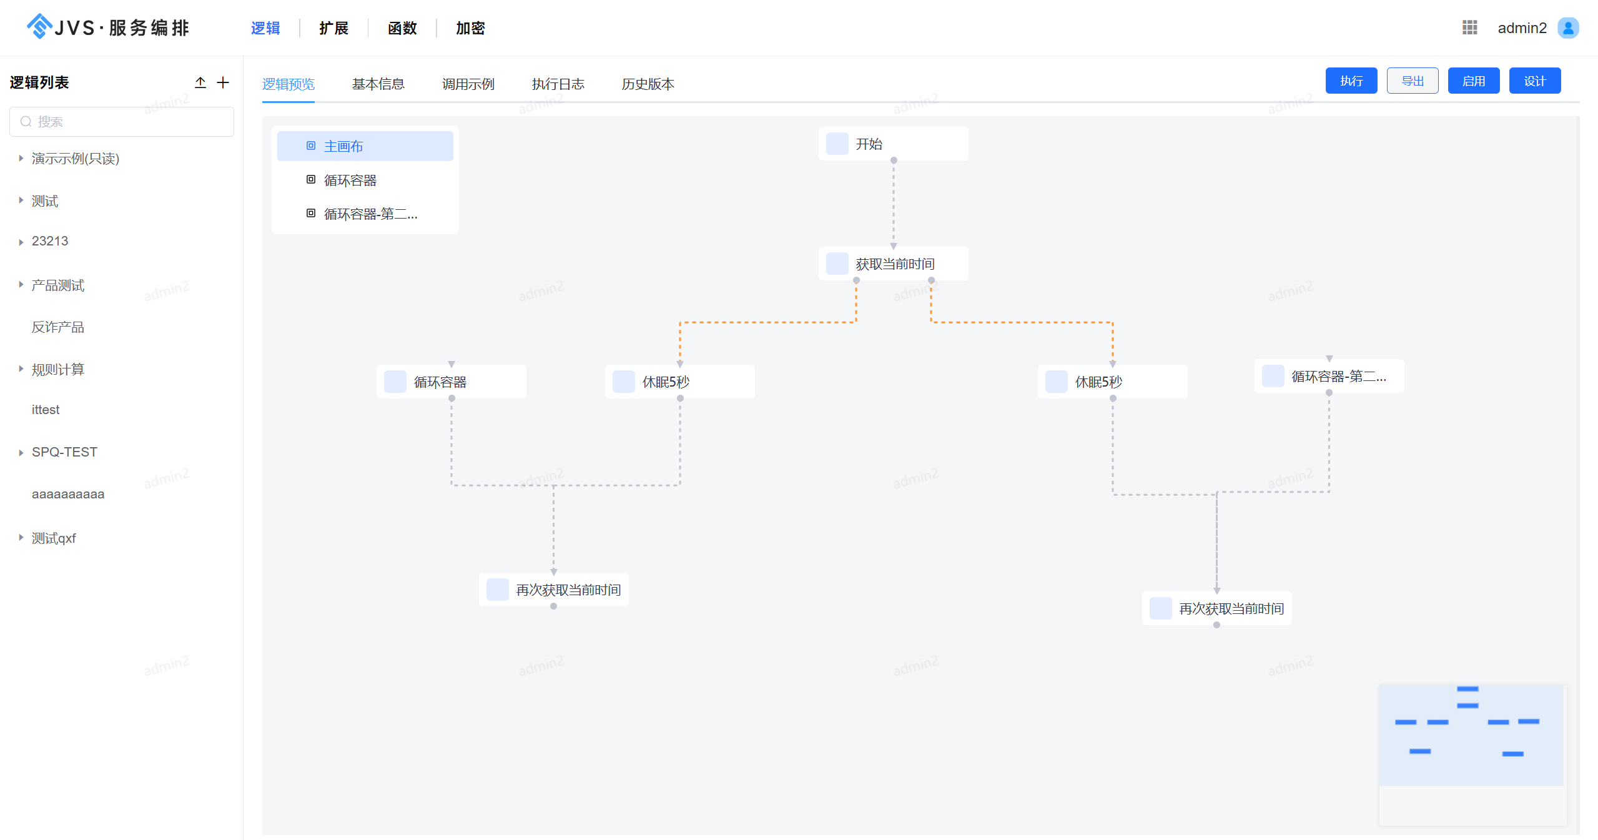Select ittest in logic list
The height and width of the screenshot is (840, 1598).
click(46, 410)
